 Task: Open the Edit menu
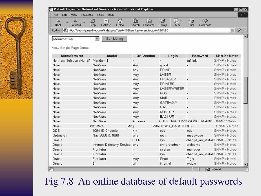[64, 15]
